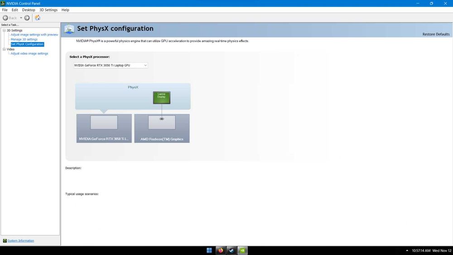Open the Desktop menu
The width and height of the screenshot is (453, 255).
tap(29, 10)
